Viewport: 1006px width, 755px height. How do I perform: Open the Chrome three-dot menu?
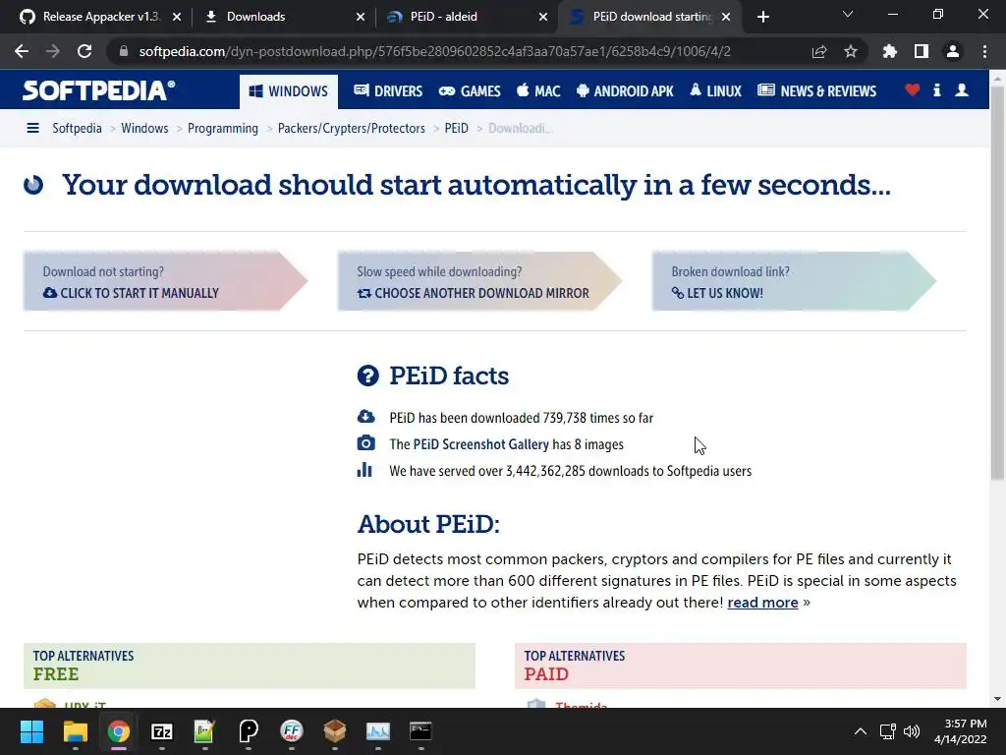pos(984,51)
